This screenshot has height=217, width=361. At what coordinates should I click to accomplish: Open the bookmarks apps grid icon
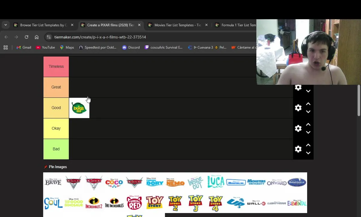(x=5, y=47)
